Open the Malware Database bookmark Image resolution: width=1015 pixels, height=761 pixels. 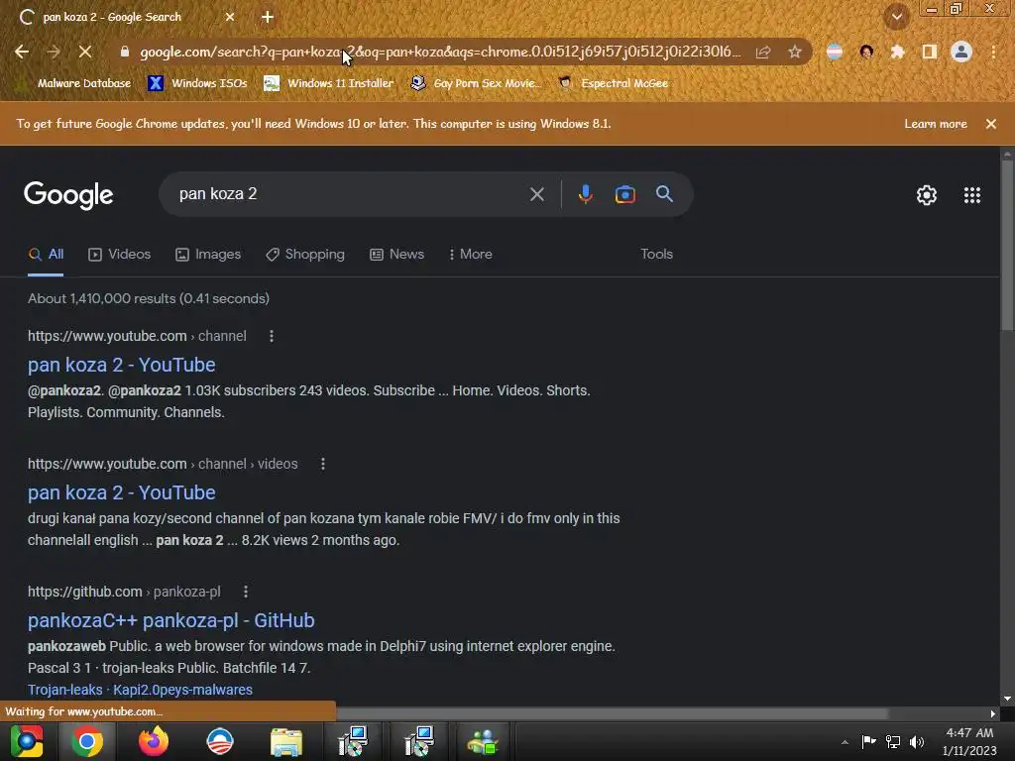point(73,83)
